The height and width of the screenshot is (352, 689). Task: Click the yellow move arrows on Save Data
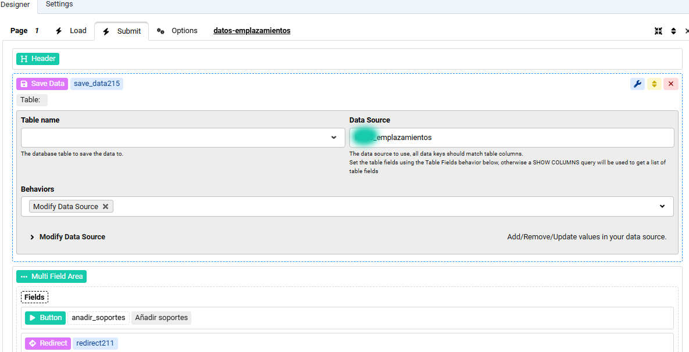point(654,84)
